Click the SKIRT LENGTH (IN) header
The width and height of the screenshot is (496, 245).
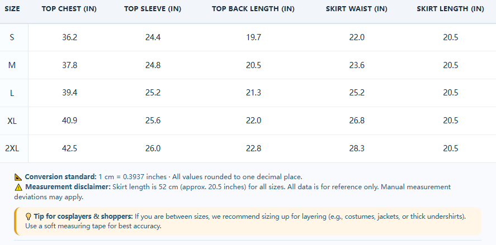pos(451,9)
